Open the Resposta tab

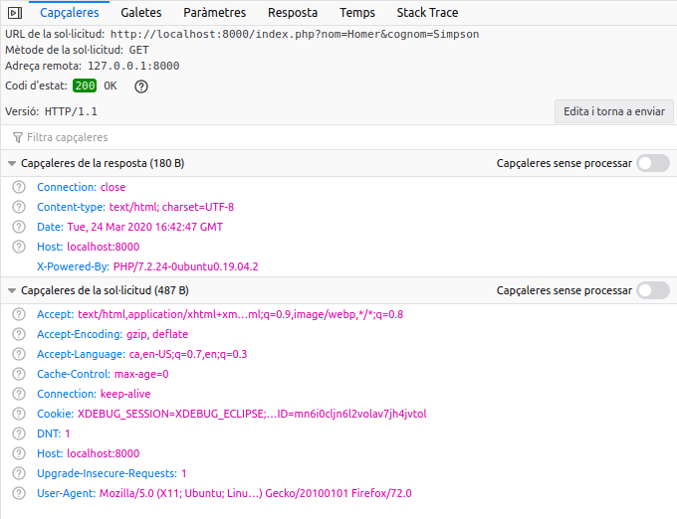[x=293, y=13]
